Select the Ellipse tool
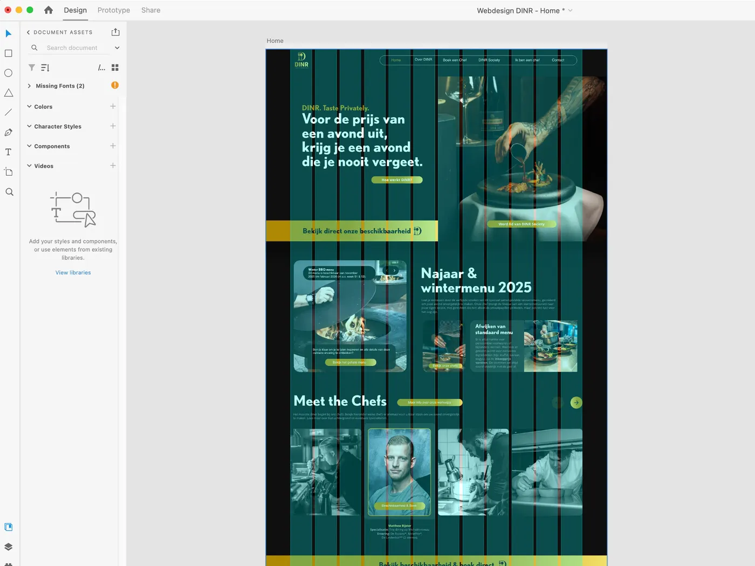 9,73
